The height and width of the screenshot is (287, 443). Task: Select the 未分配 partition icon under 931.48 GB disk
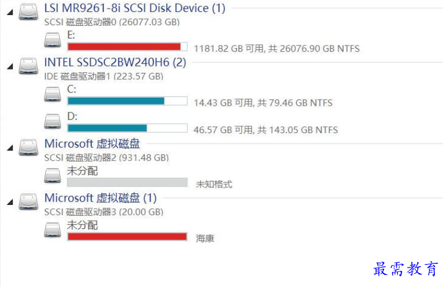[53, 176]
